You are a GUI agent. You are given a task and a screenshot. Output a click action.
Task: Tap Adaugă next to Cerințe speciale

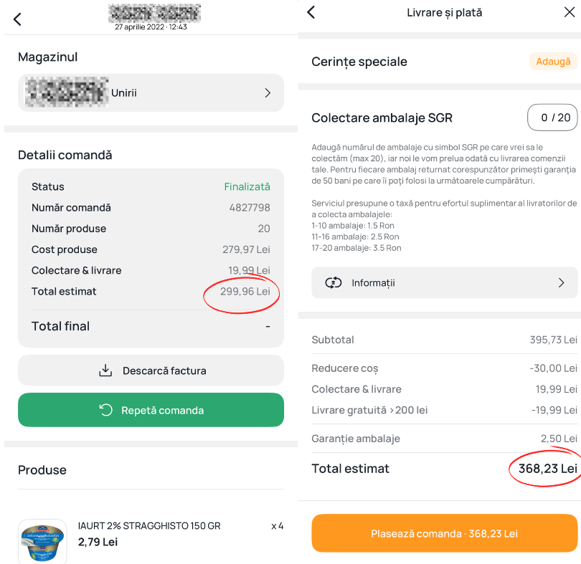(x=552, y=61)
